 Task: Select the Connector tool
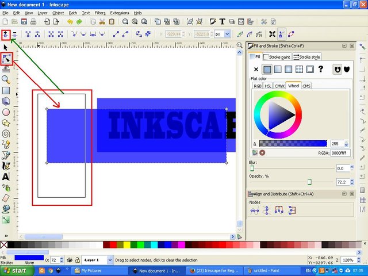click(x=6, y=220)
